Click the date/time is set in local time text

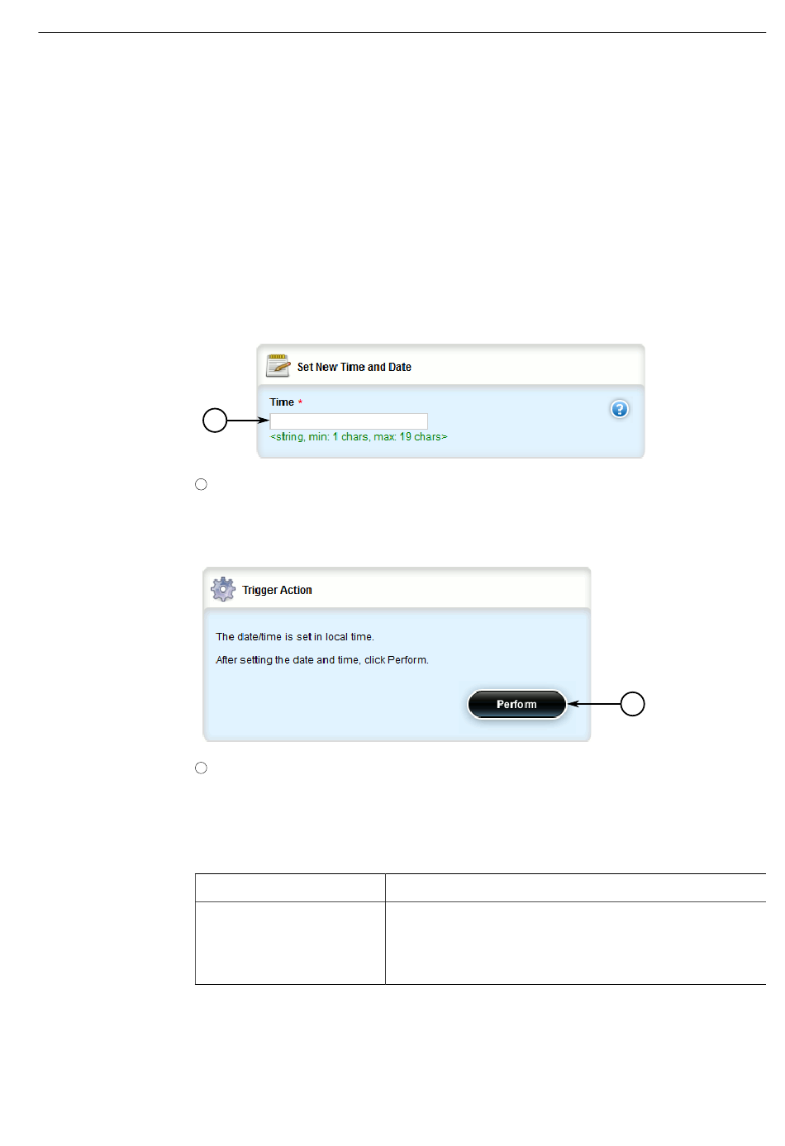coord(295,637)
